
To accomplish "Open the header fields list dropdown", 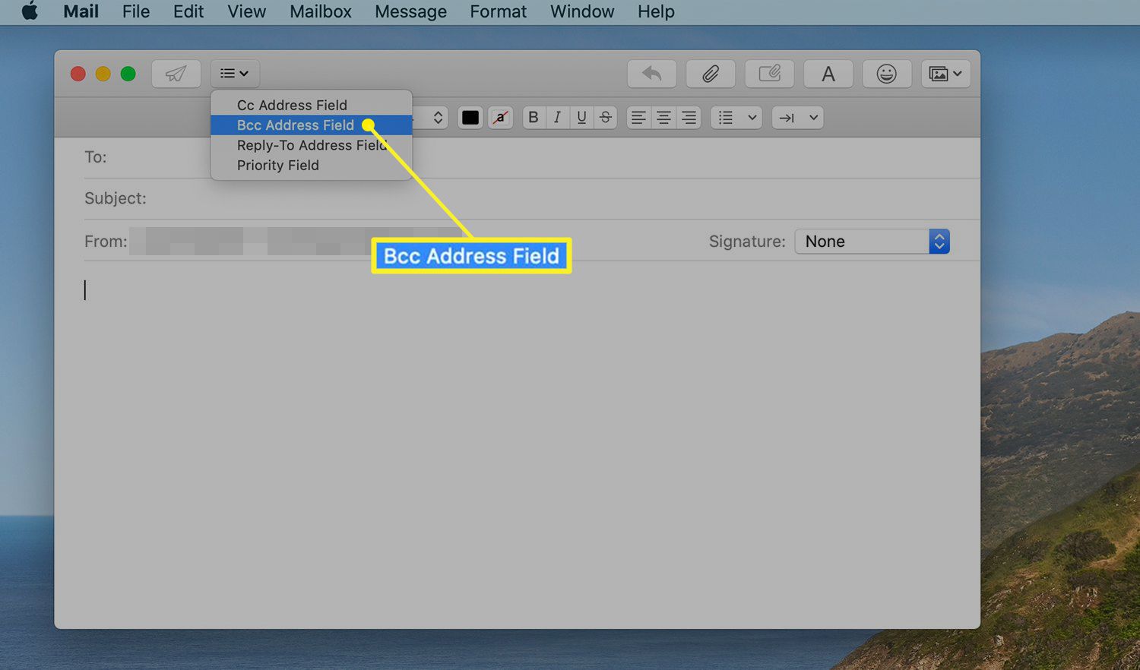I will point(234,74).
